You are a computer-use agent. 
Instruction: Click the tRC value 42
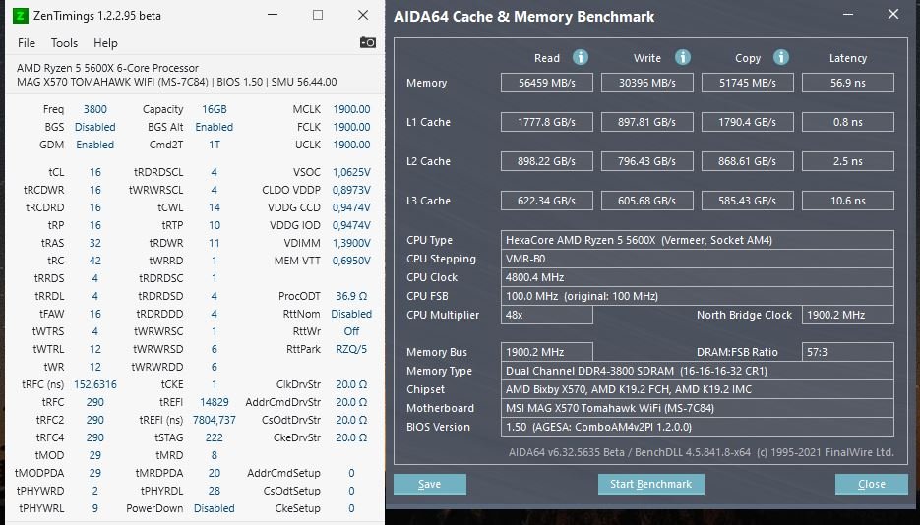(x=95, y=261)
